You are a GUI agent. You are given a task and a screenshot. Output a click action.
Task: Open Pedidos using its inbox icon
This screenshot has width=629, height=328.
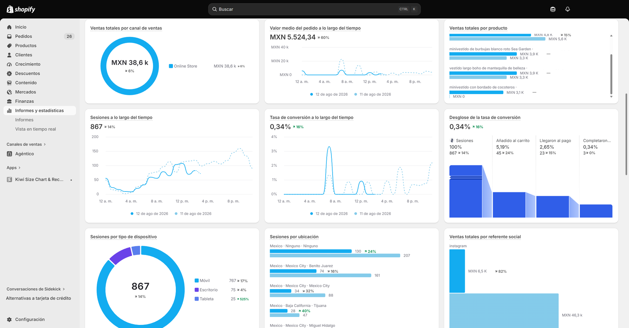click(x=9, y=36)
